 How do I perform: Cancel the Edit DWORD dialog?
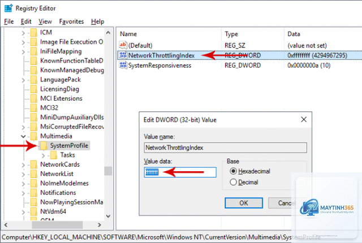(287, 203)
